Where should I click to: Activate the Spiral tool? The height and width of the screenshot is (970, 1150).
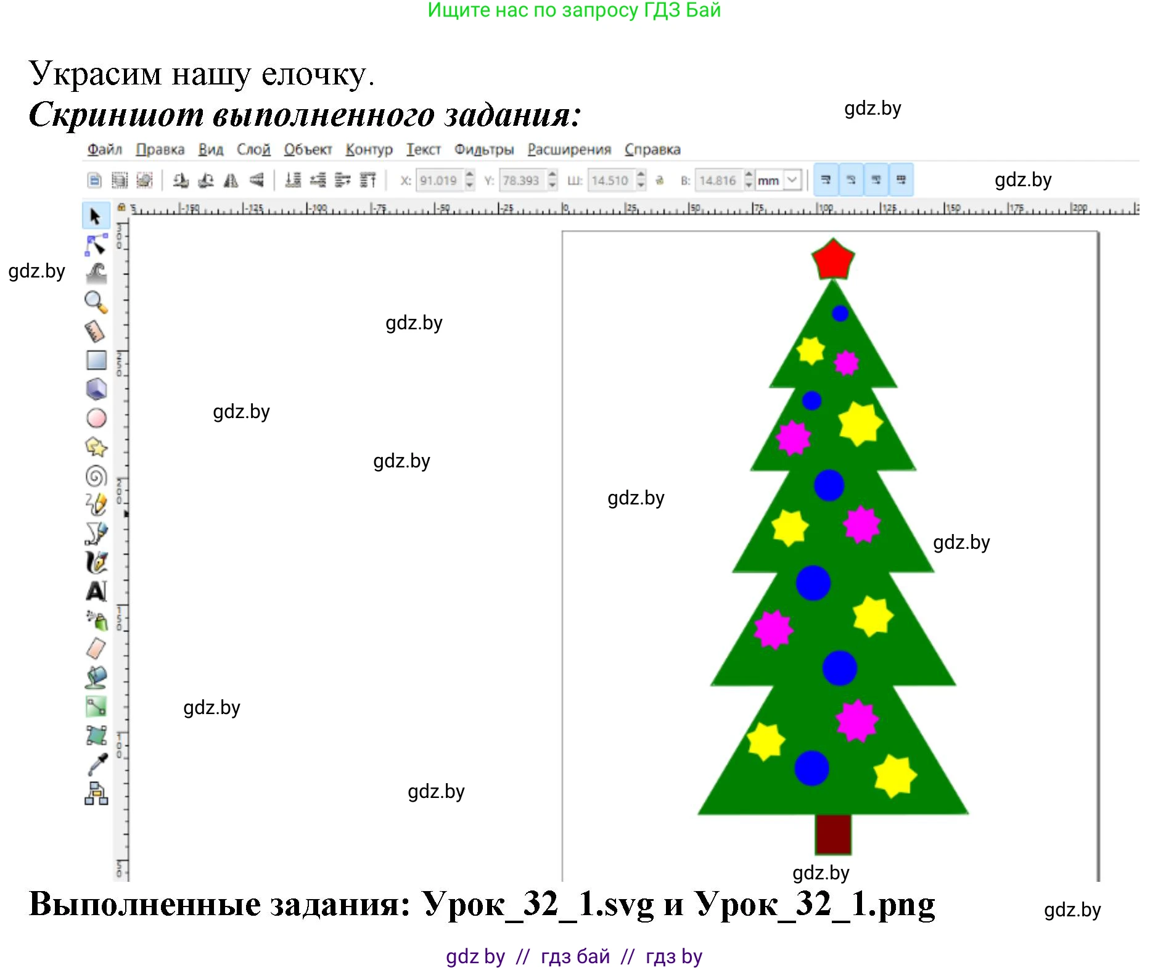pos(96,475)
